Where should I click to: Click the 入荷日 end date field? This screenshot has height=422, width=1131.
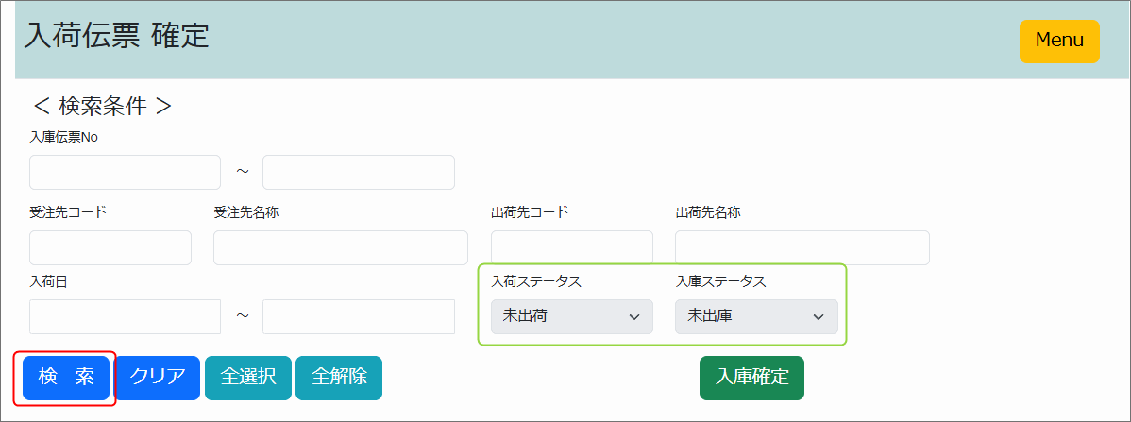[358, 317]
